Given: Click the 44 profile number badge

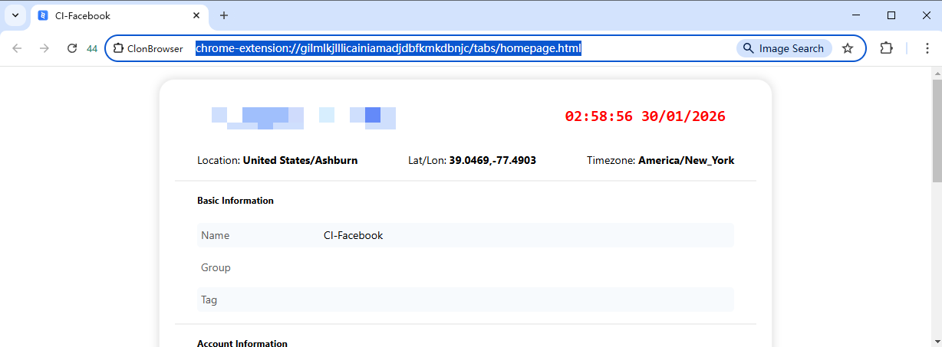Looking at the screenshot, I should pyautogui.click(x=92, y=48).
